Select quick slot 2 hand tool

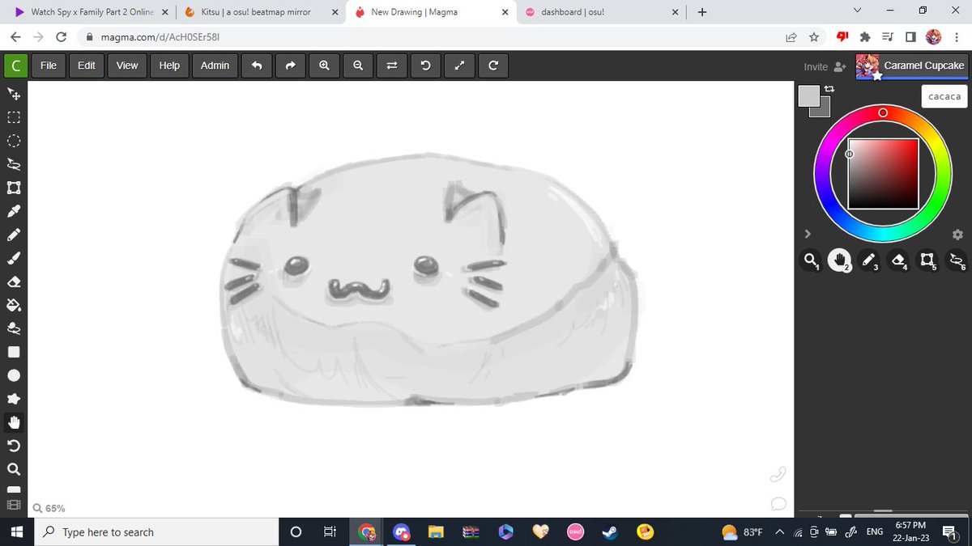839,260
